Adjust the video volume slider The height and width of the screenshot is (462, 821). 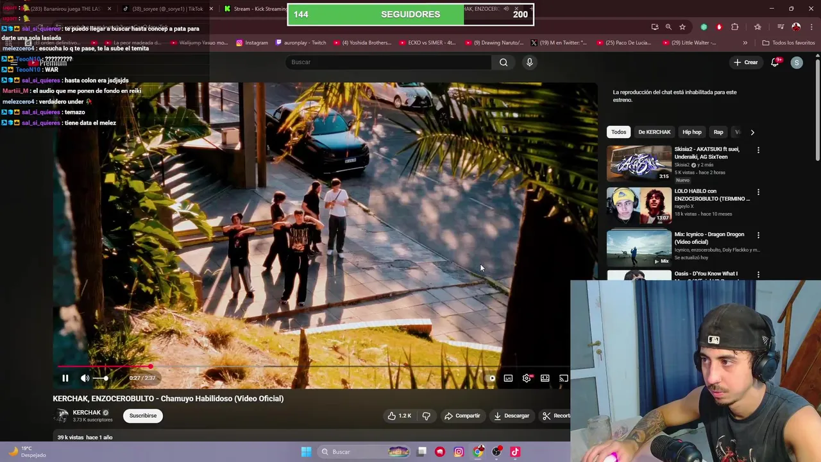click(101, 378)
